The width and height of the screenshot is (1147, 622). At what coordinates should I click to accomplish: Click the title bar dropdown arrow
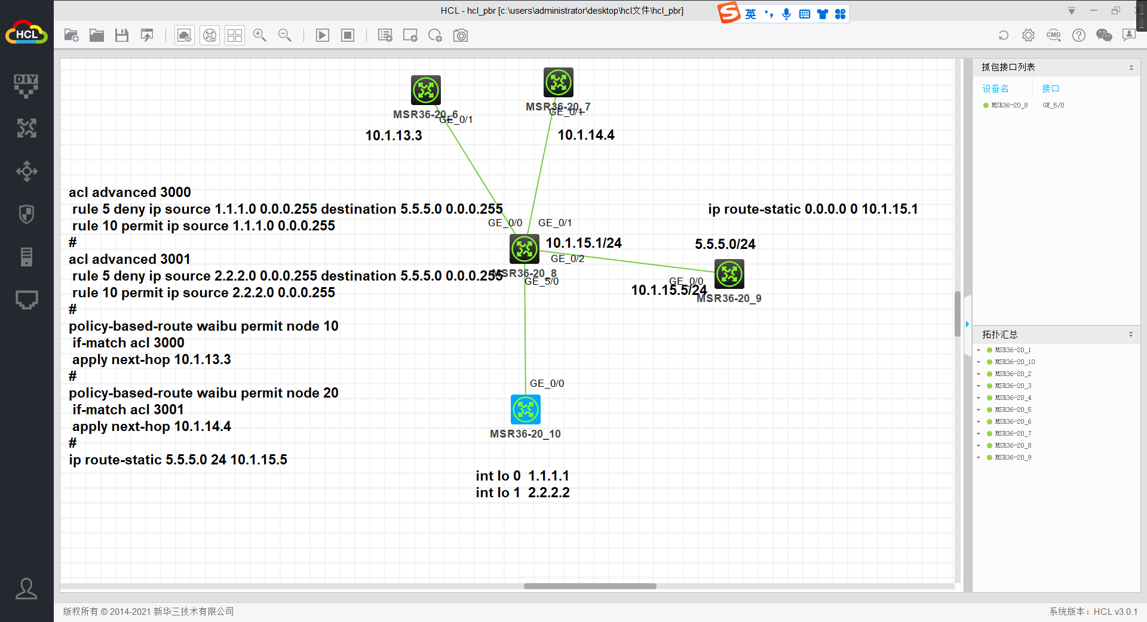point(1072,11)
